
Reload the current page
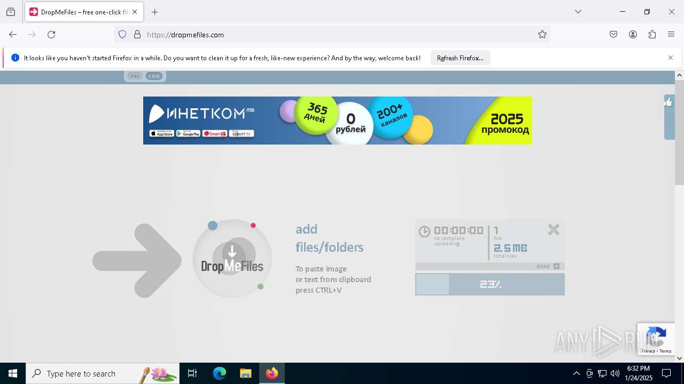[51, 35]
